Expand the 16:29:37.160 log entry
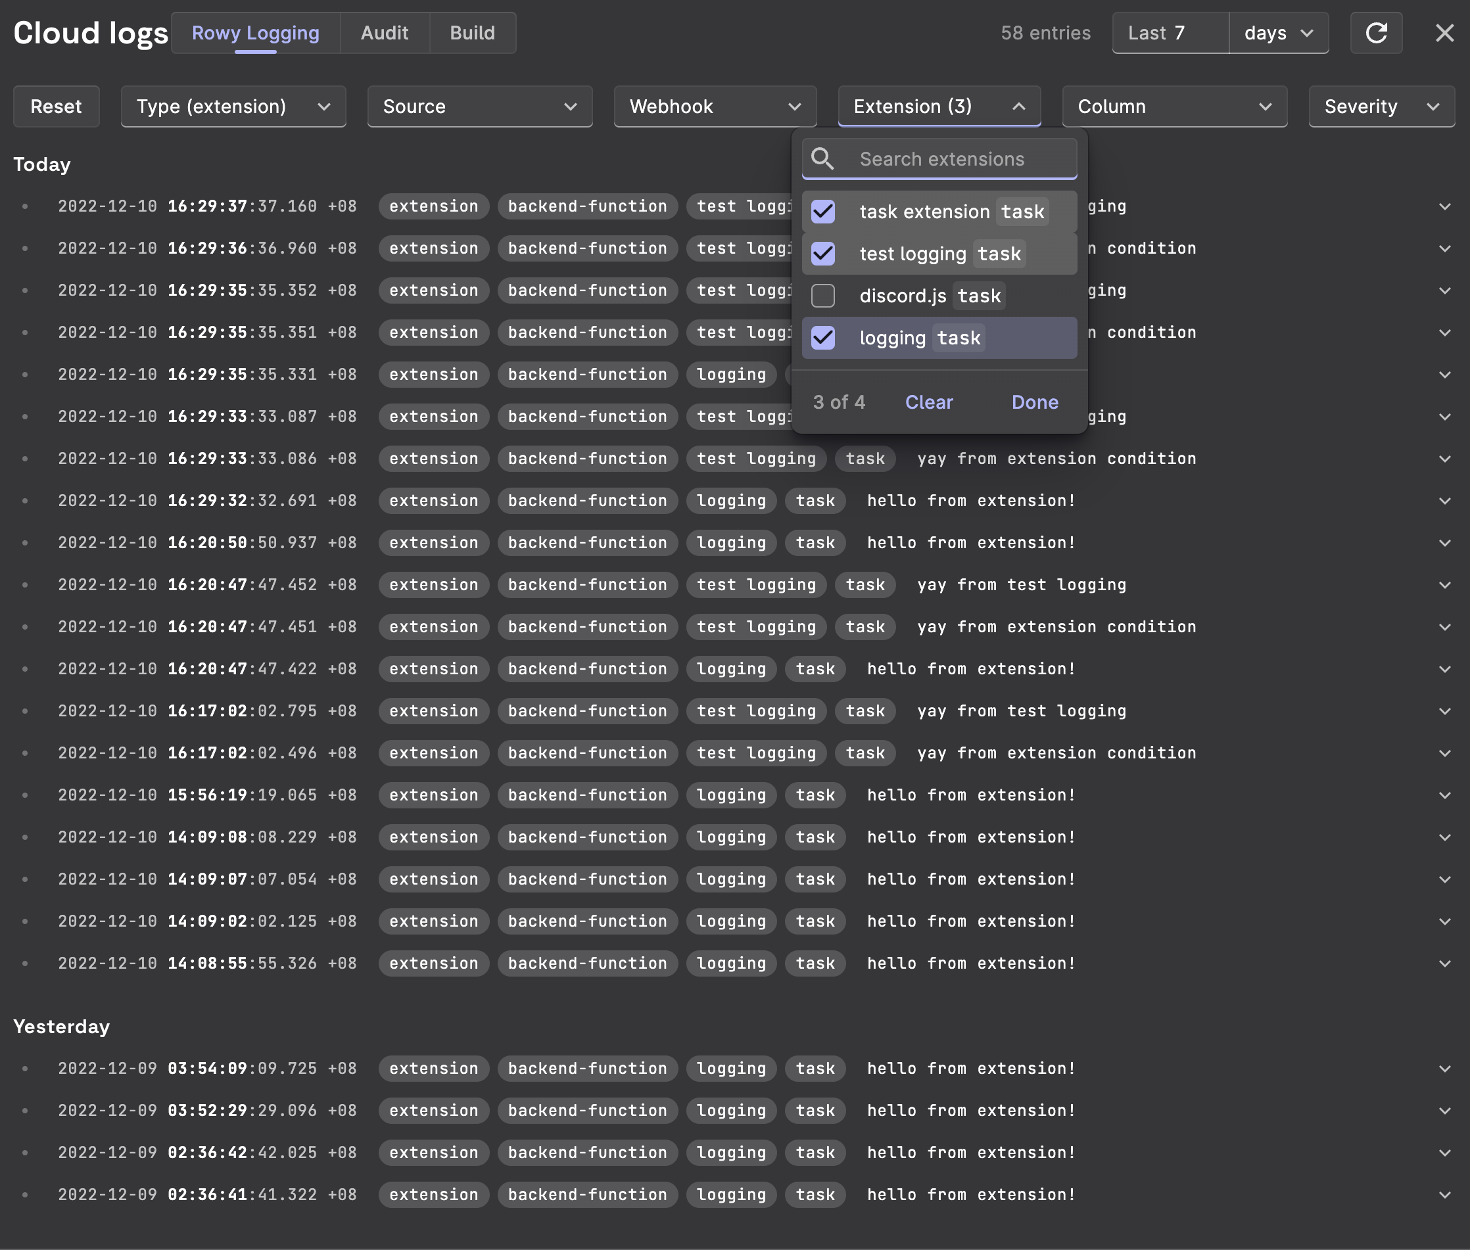 click(x=1444, y=207)
